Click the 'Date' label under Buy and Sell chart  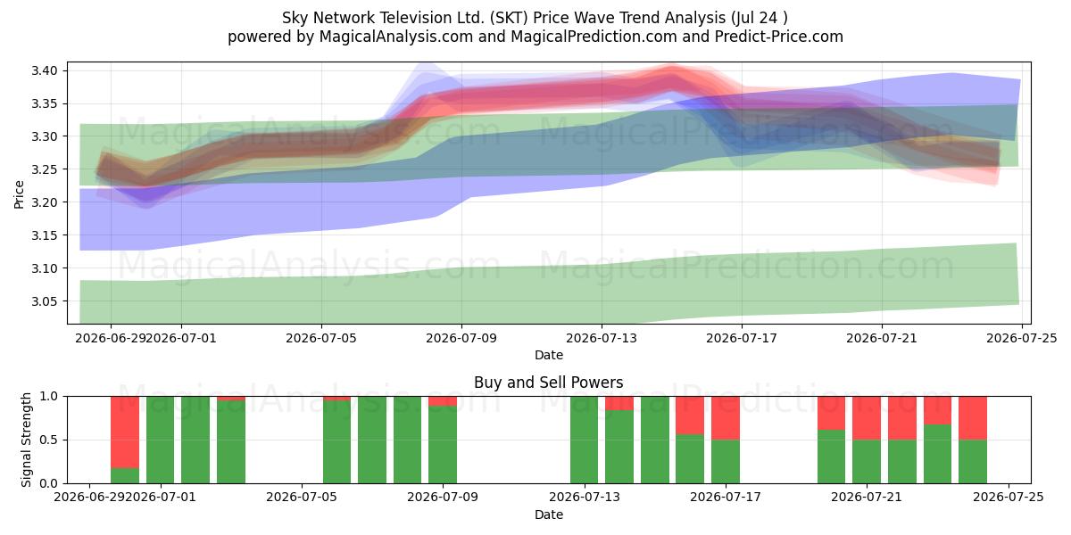point(549,514)
